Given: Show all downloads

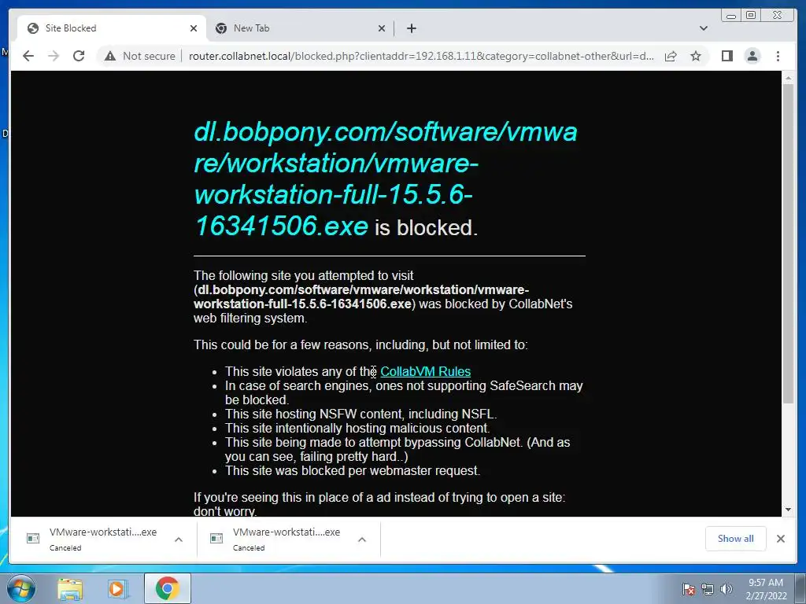Looking at the screenshot, I should [x=736, y=538].
